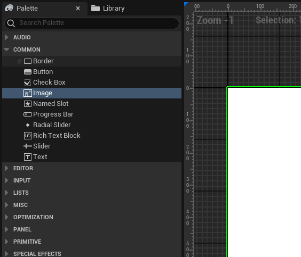
Task: Close the Palette tab
Action: point(78,8)
